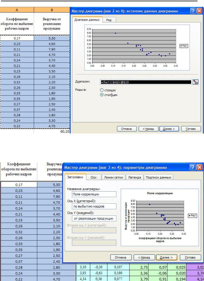Click cell with value '0,190'
This screenshot has height=281, width=204.
click(118, 273)
